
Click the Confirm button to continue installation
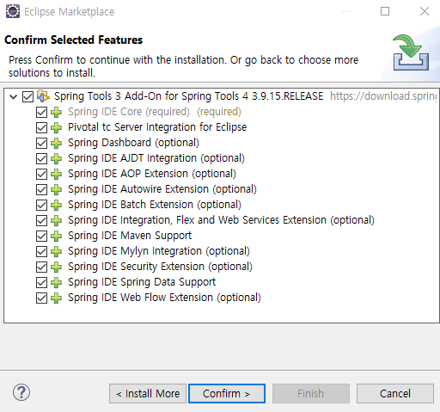point(227,394)
